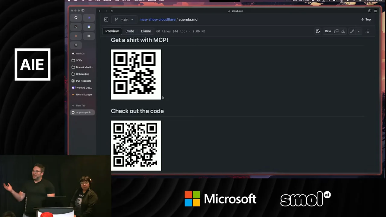This screenshot has width=386, height=217.
Task: Switch to the Preview tab
Action: click(x=112, y=31)
